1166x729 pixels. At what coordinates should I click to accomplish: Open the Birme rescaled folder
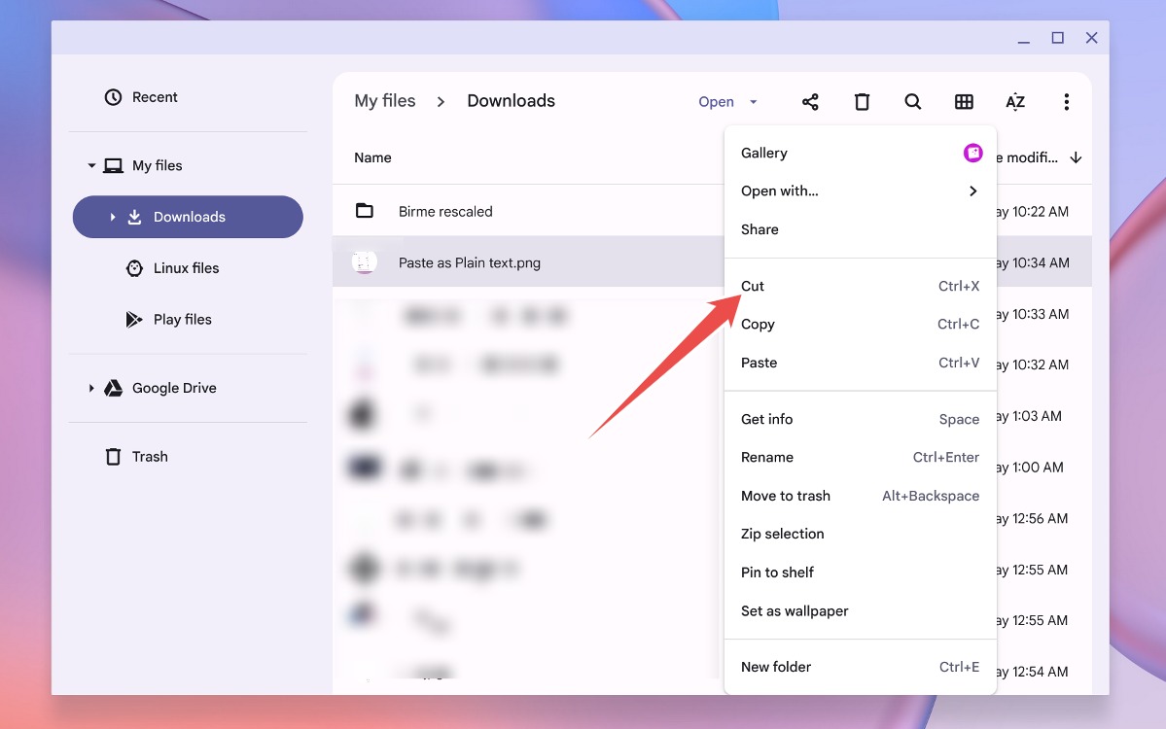coord(445,211)
